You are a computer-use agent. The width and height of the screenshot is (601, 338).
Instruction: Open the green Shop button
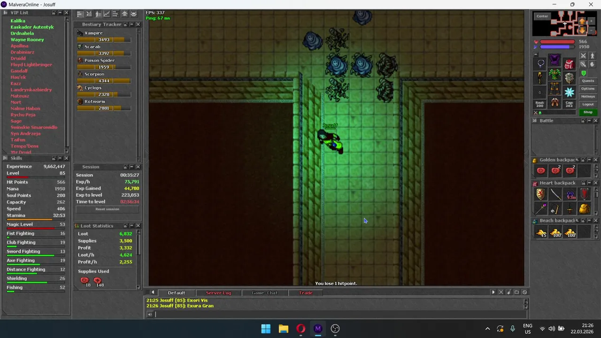click(588, 112)
